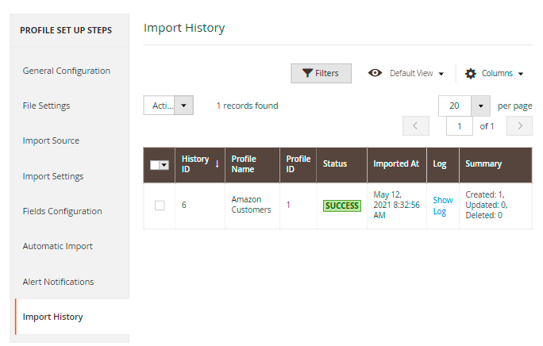Go to the Fields Configuration step
The image size is (543, 346).
point(62,211)
